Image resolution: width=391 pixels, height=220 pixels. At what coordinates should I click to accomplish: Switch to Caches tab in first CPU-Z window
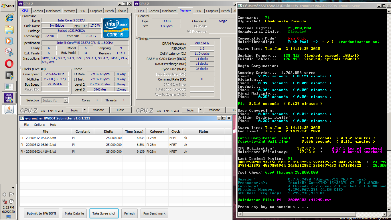click(38, 11)
